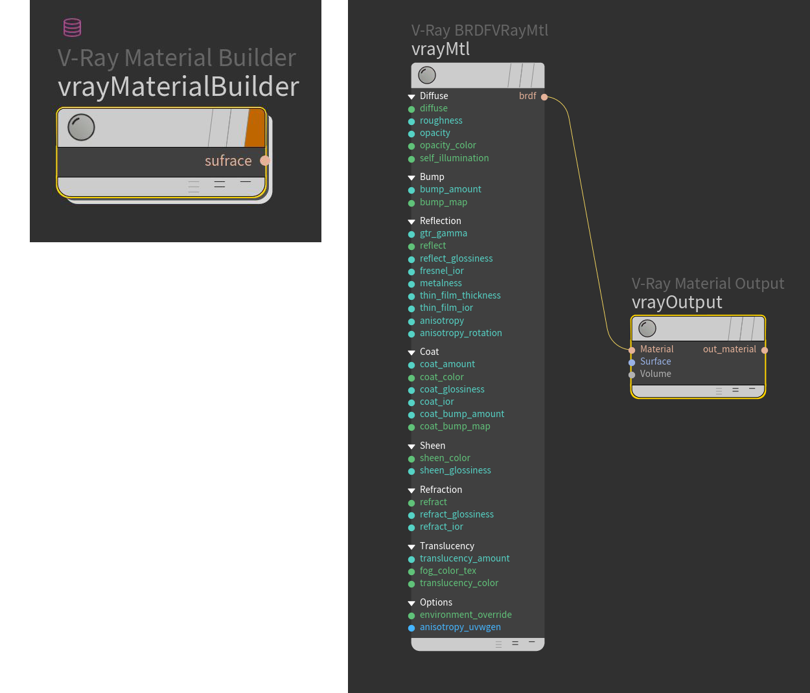Click the vrayMtl node name label

click(x=441, y=49)
